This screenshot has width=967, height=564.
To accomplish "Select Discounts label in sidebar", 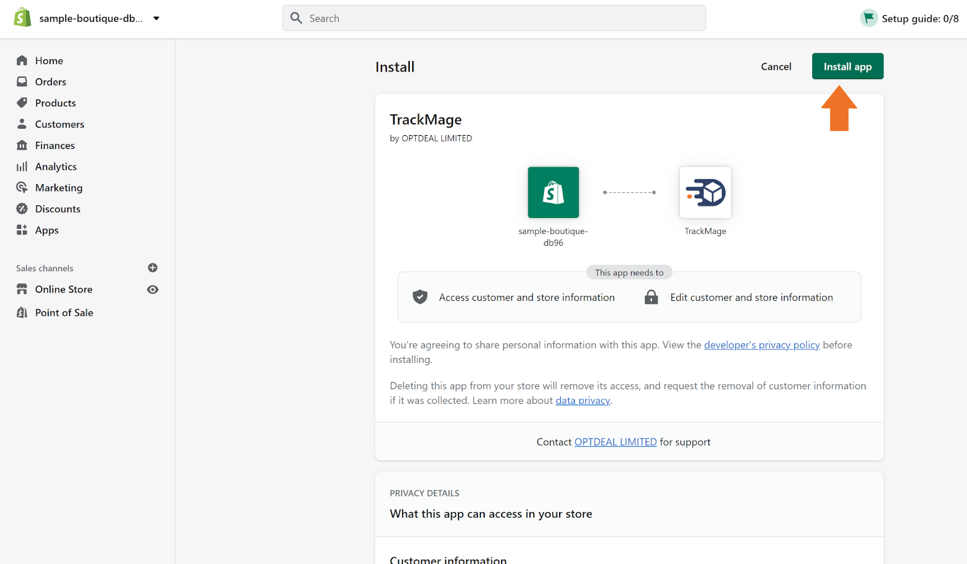I will click(x=58, y=209).
